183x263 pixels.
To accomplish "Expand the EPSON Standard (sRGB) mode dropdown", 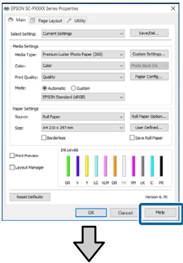I will [83, 97].
